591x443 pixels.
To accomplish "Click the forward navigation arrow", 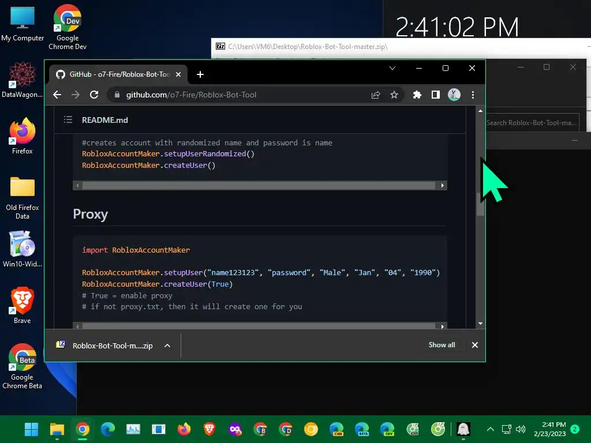I will [76, 95].
